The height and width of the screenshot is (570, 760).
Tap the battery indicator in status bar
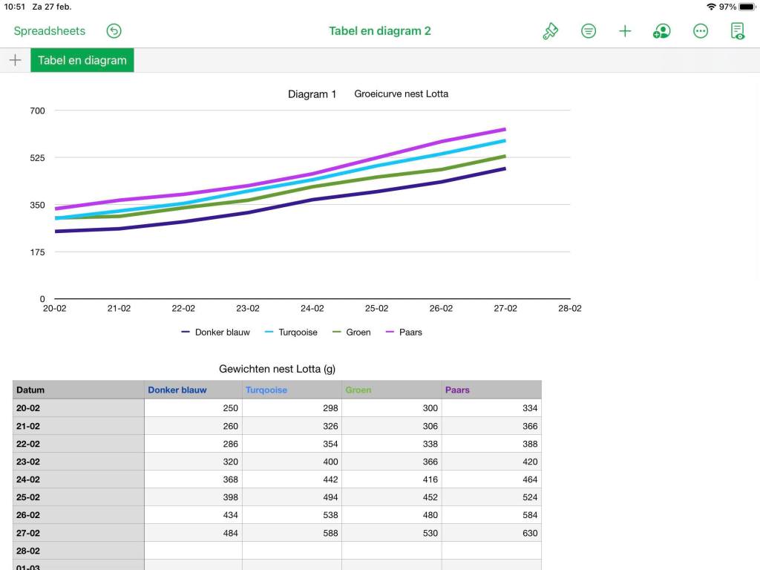(746, 7)
